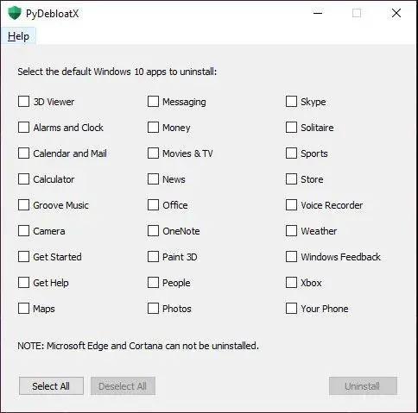418x413 pixels.
Task: Close the PyDebloatX window
Action: [396, 13]
